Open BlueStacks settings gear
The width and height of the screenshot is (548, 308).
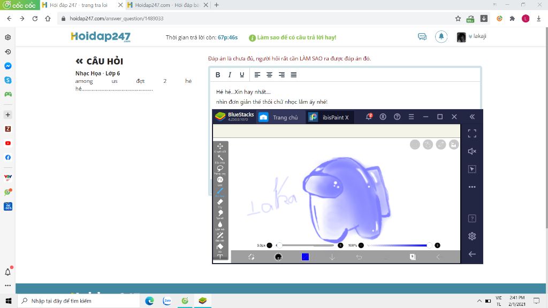472,236
